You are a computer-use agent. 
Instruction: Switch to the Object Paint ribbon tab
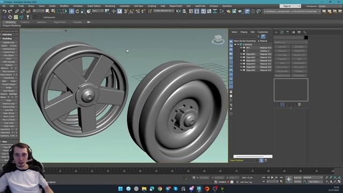59,22
